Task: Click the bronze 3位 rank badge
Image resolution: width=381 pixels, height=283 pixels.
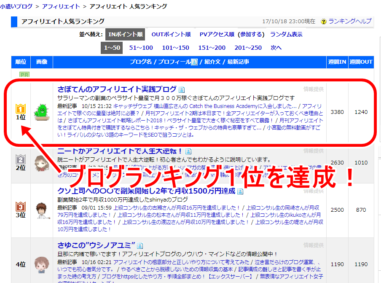Action: (21, 207)
